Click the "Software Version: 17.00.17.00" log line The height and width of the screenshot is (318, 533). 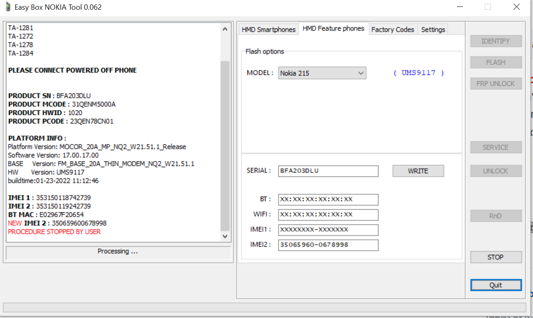(53, 155)
